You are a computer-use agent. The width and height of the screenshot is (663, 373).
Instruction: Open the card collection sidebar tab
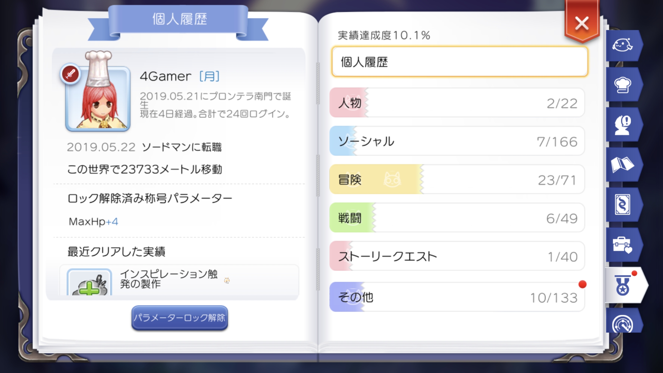coord(622,205)
